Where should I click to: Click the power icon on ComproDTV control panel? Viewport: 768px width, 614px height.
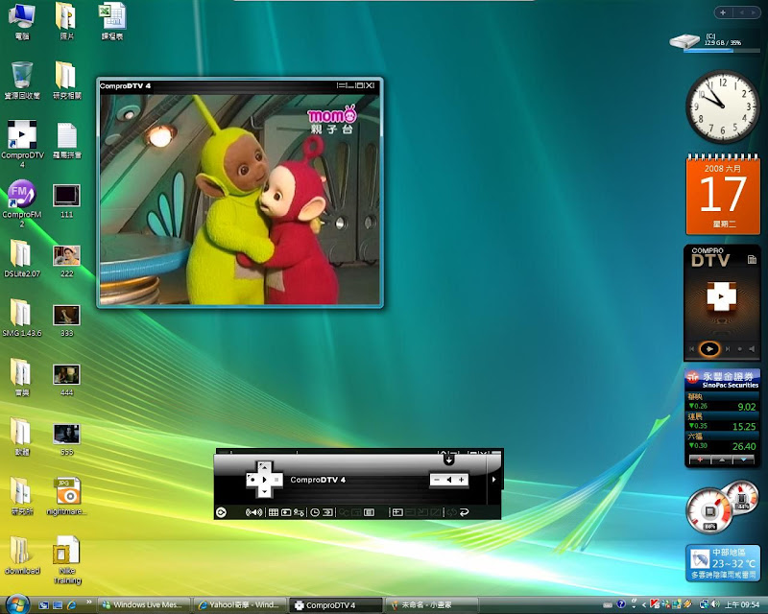tap(221, 512)
